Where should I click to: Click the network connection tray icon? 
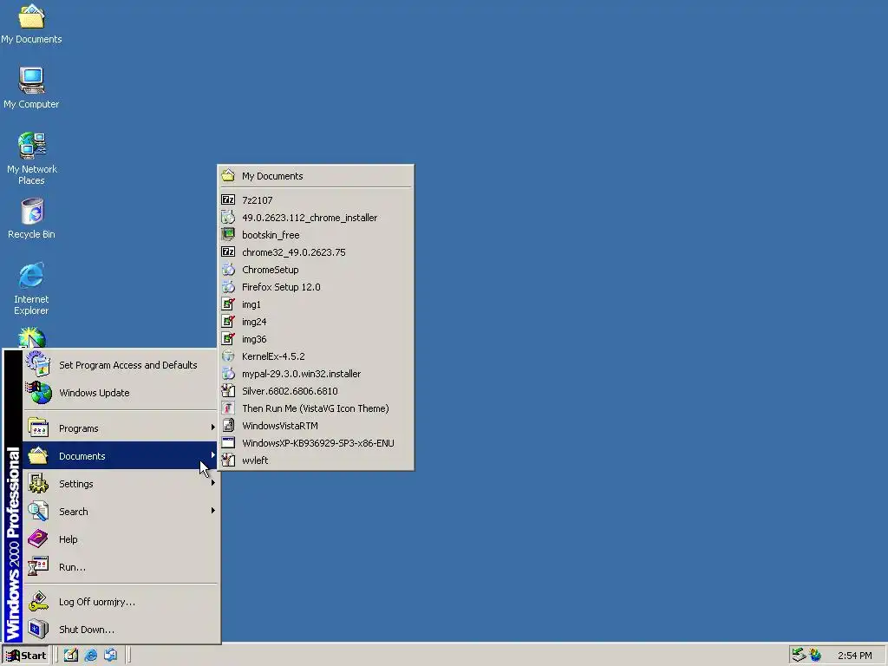tap(799, 656)
